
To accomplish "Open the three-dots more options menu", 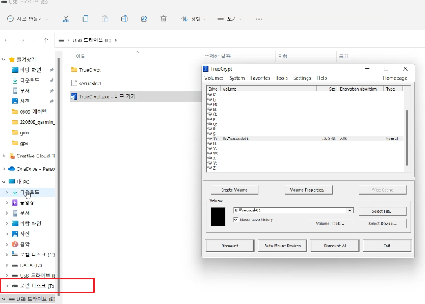I will point(259,19).
